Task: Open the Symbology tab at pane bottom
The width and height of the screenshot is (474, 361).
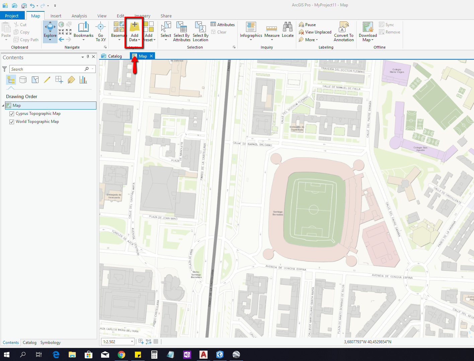Action: [51, 343]
